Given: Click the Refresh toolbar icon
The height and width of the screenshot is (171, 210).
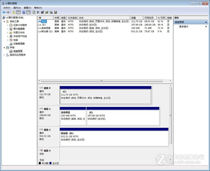Looking at the screenshot, I should point(34,12).
